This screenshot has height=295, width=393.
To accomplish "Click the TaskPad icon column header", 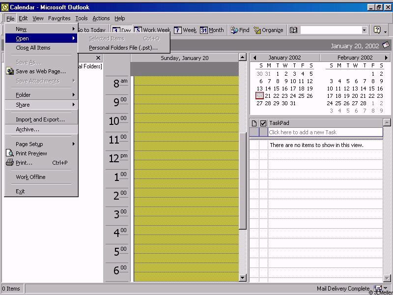I will (254, 123).
